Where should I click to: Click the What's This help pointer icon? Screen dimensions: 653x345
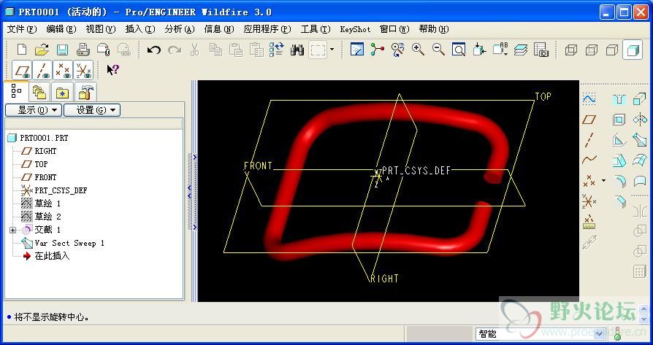[113, 70]
